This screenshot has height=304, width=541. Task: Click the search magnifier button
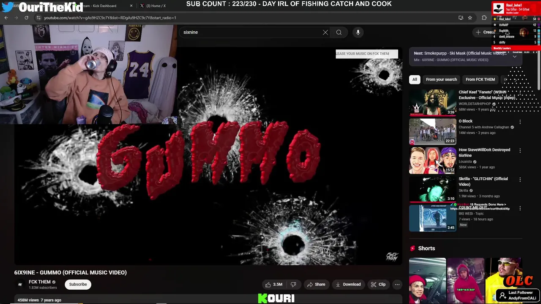click(x=339, y=32)
